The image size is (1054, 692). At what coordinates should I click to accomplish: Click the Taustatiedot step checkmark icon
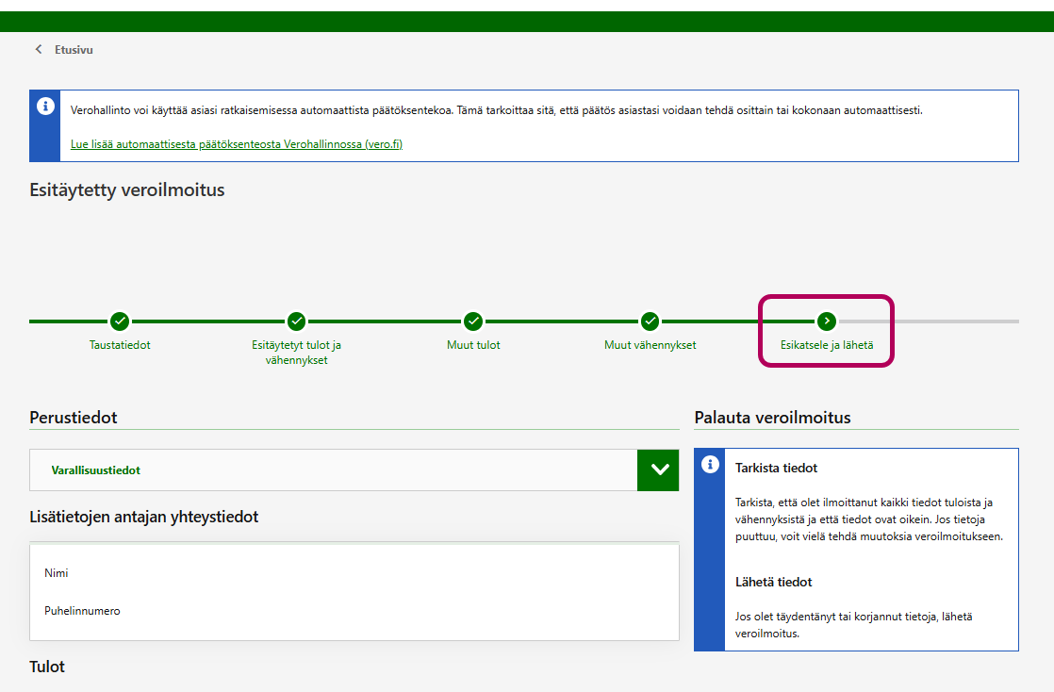pos(120,321)
